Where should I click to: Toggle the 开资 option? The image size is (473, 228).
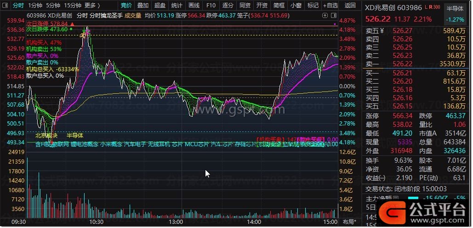[262, 5]
